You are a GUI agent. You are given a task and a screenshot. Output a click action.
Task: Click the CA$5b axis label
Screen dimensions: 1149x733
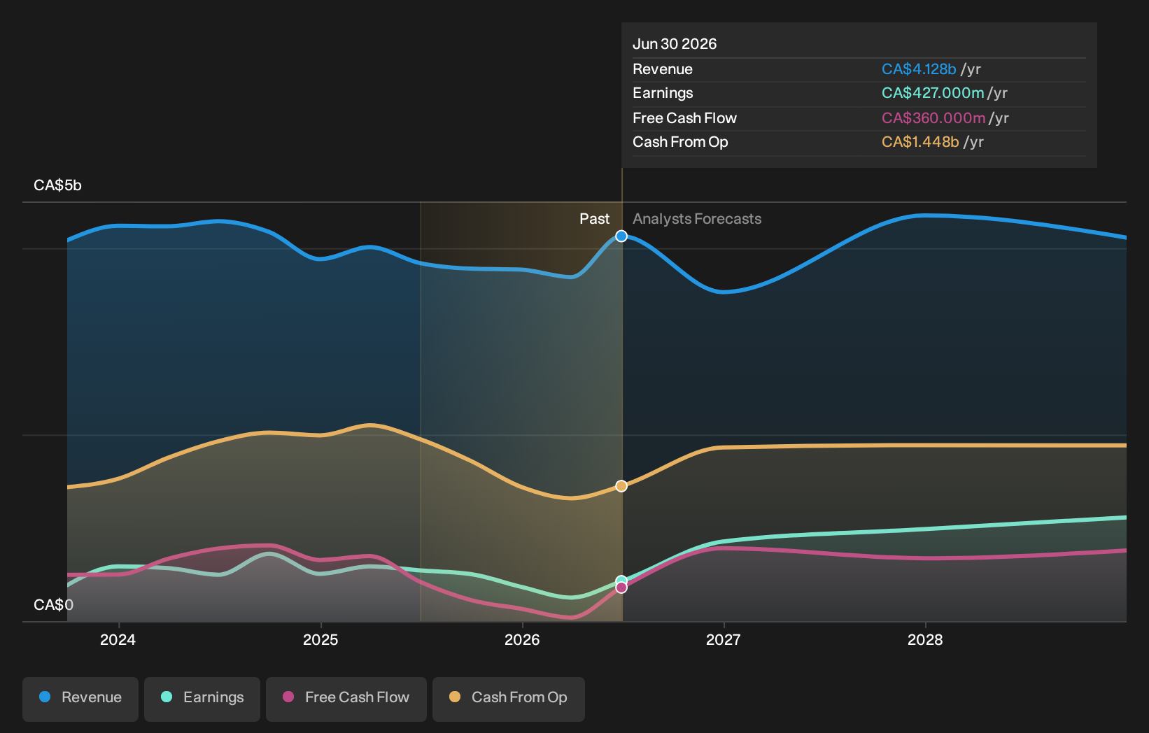[58, 185]
